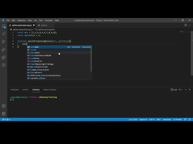
Task: Open the File menu
Action: (x=8, y=20)
